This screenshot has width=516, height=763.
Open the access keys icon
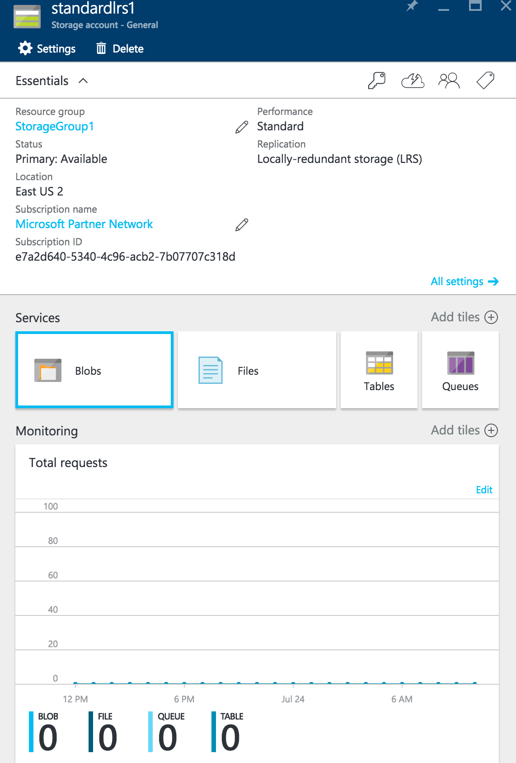click(376, 81)
